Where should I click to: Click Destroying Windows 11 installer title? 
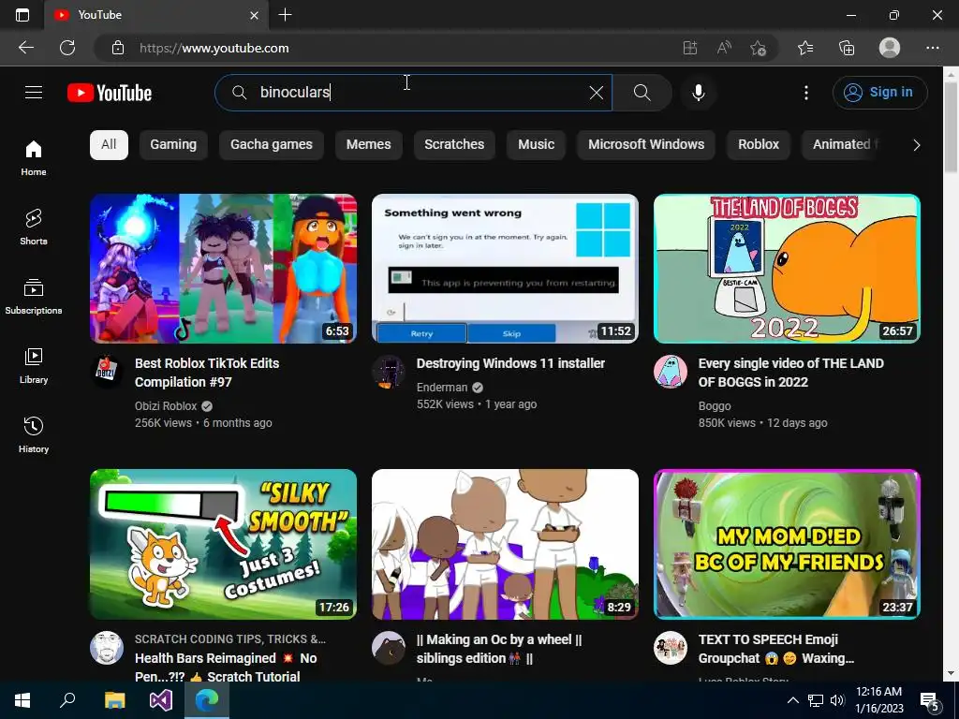tap(510, 363)
